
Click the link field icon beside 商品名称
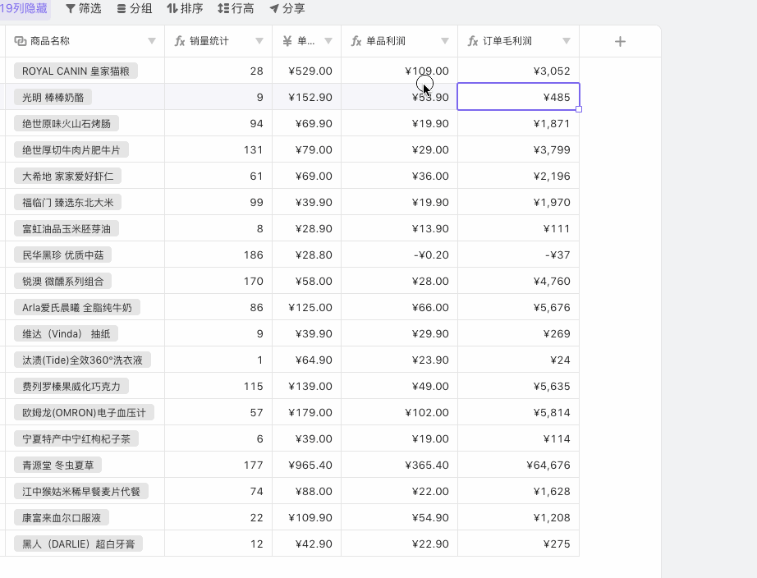21,41
